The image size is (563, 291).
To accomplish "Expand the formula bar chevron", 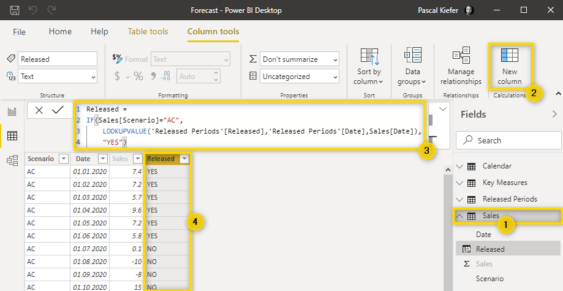I will tap(443, 109).
